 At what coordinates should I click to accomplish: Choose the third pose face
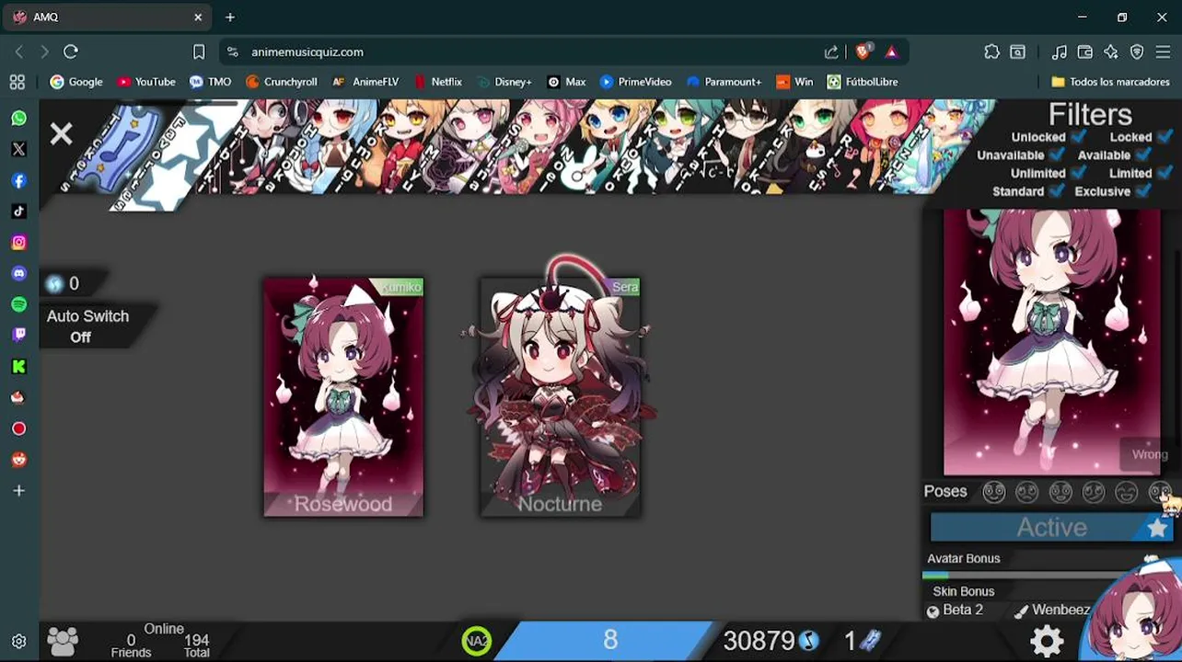(x=1060, y=492)
